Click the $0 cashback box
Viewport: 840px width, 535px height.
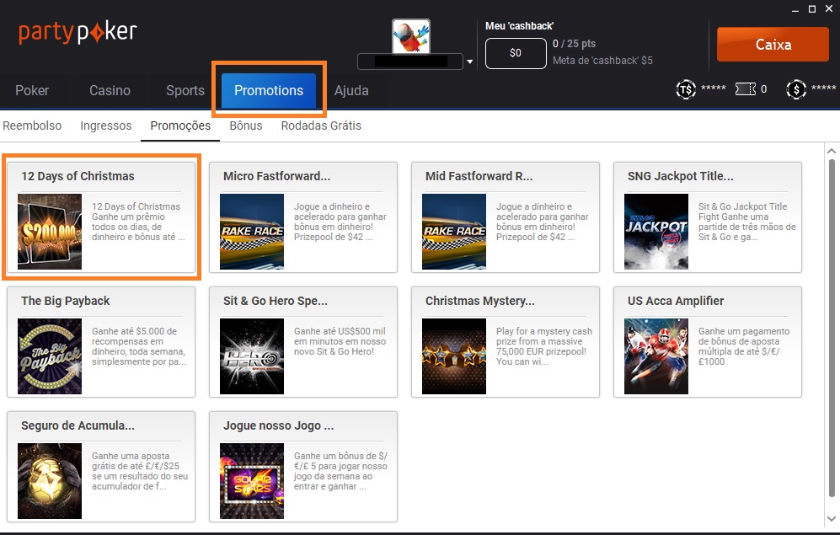[x=516, y=53]
